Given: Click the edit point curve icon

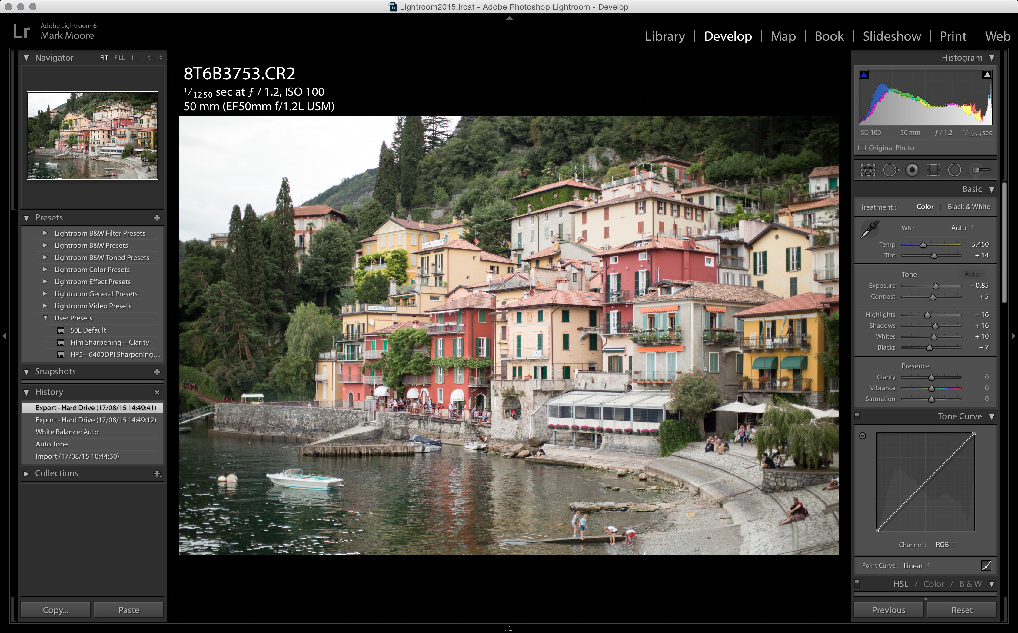Looking at the screenshot, I should 986,565.
